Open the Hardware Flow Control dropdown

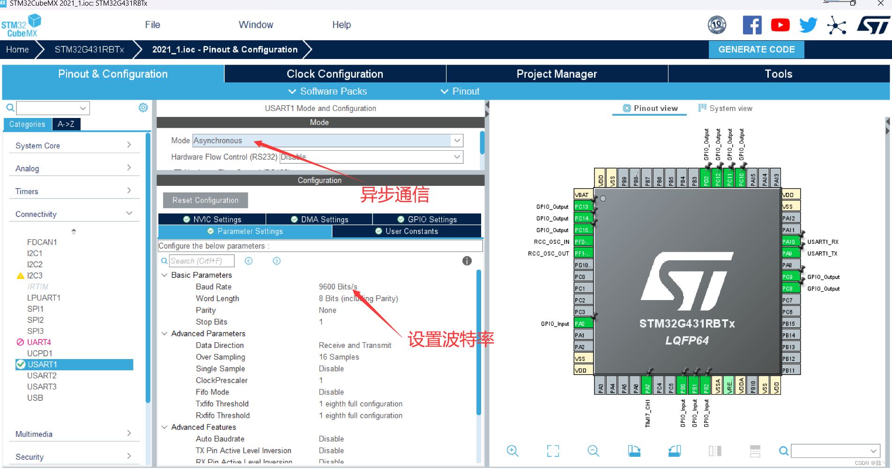(371, 157)
